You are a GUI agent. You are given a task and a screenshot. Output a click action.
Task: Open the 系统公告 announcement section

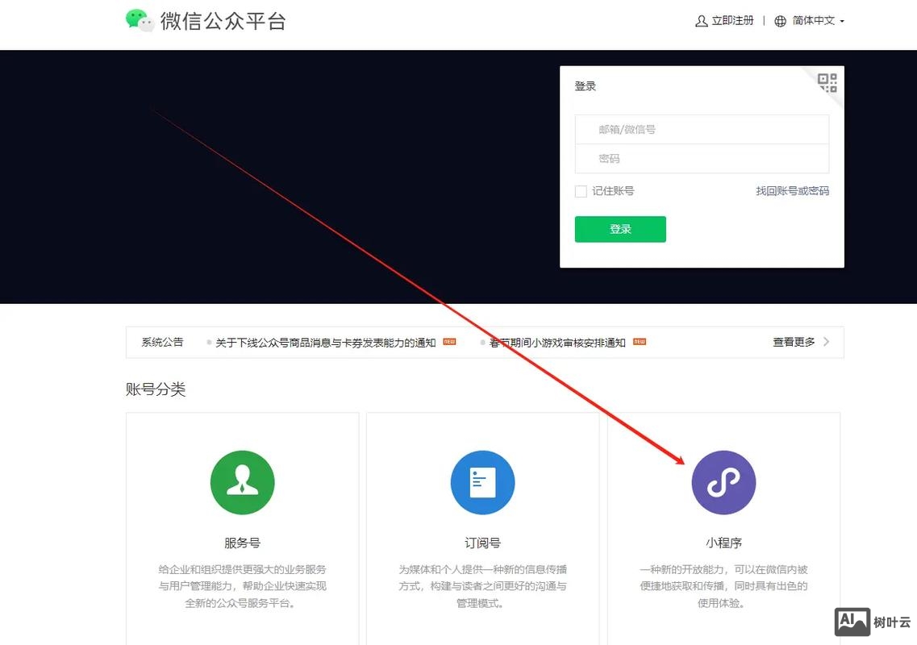[162, 341]
